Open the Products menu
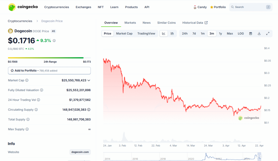 (x=131, y=7)
